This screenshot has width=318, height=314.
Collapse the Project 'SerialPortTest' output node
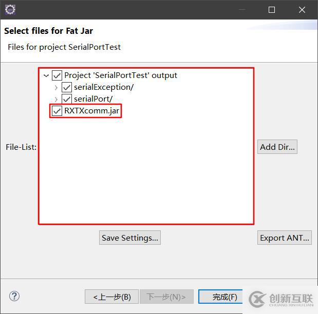click(x=47, y=75)
